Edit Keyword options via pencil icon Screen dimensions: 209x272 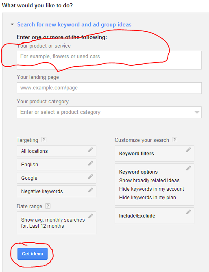click(x=189, y=168)
